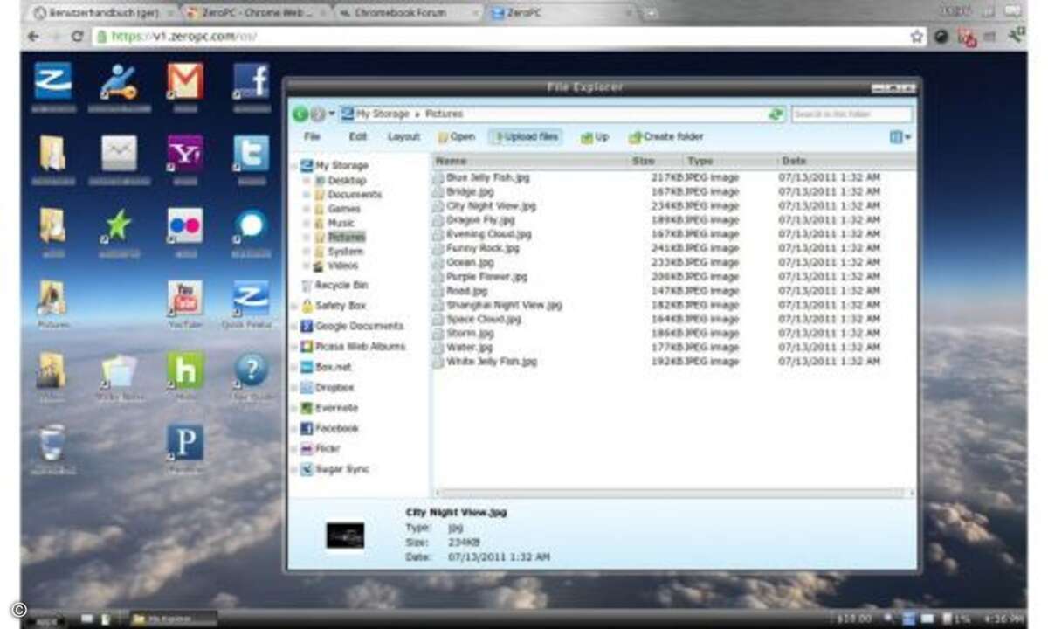Screen dimensions: 1048x629
Task: Click the green Back arrow in File Explorer
Action: (x=300, y=114)
